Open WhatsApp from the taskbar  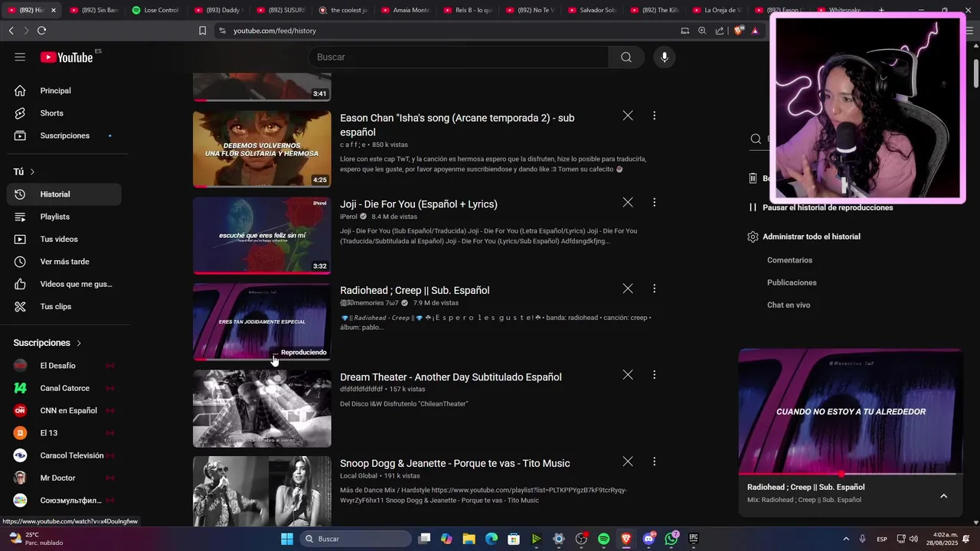tap(671, 539)
